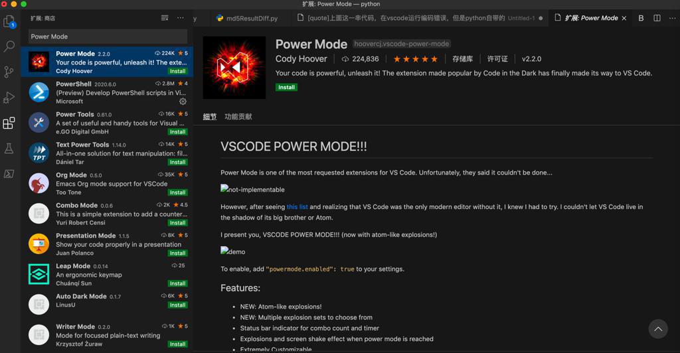Click the Features: heading

click(x=240, y=288)
